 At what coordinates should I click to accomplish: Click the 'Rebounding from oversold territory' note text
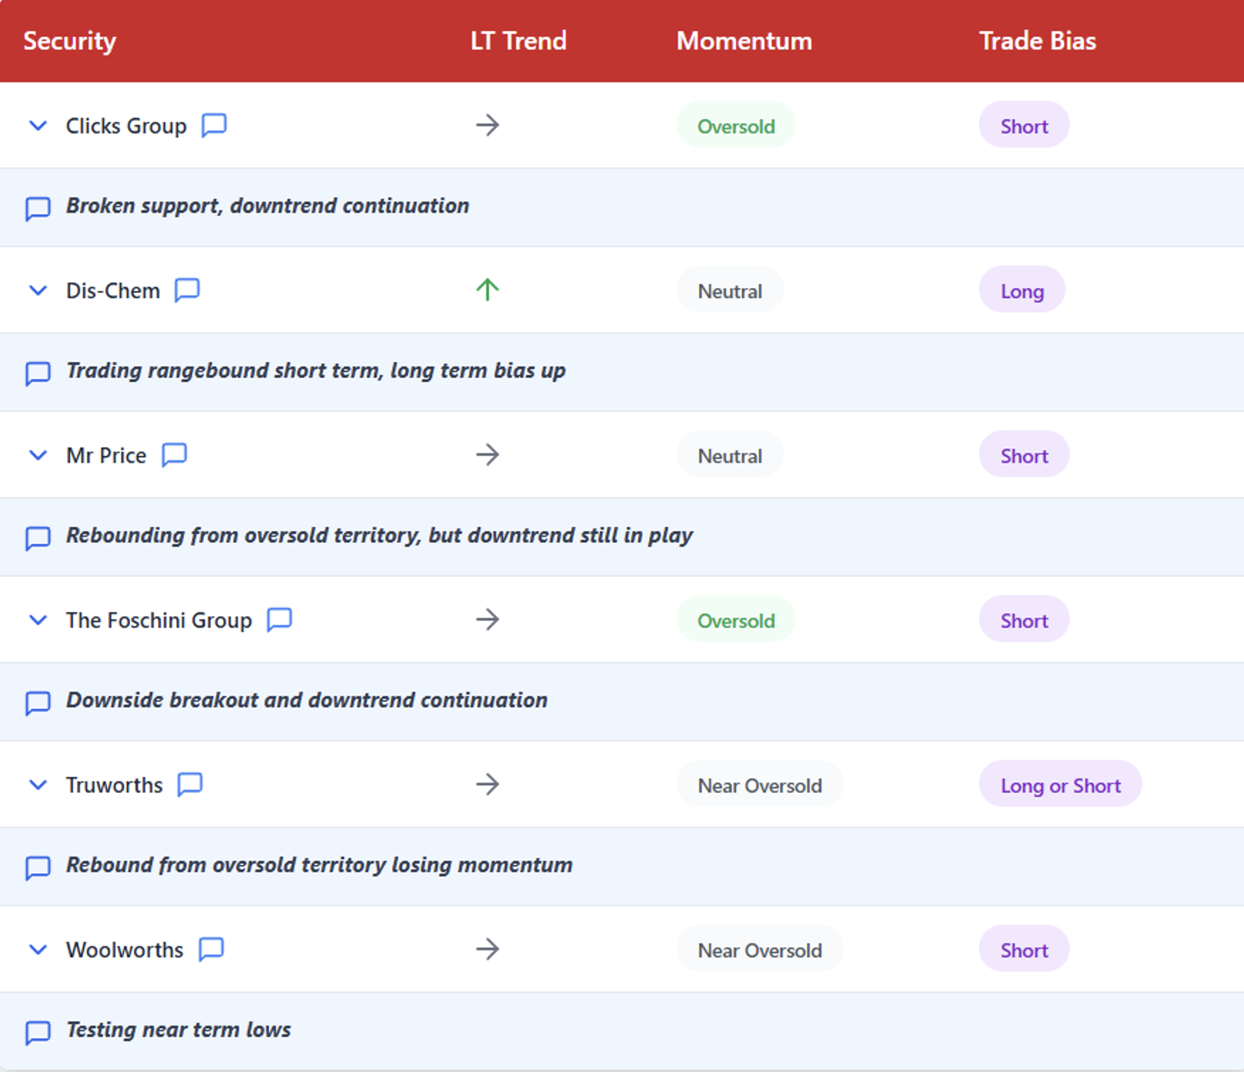tap(379, 535)
